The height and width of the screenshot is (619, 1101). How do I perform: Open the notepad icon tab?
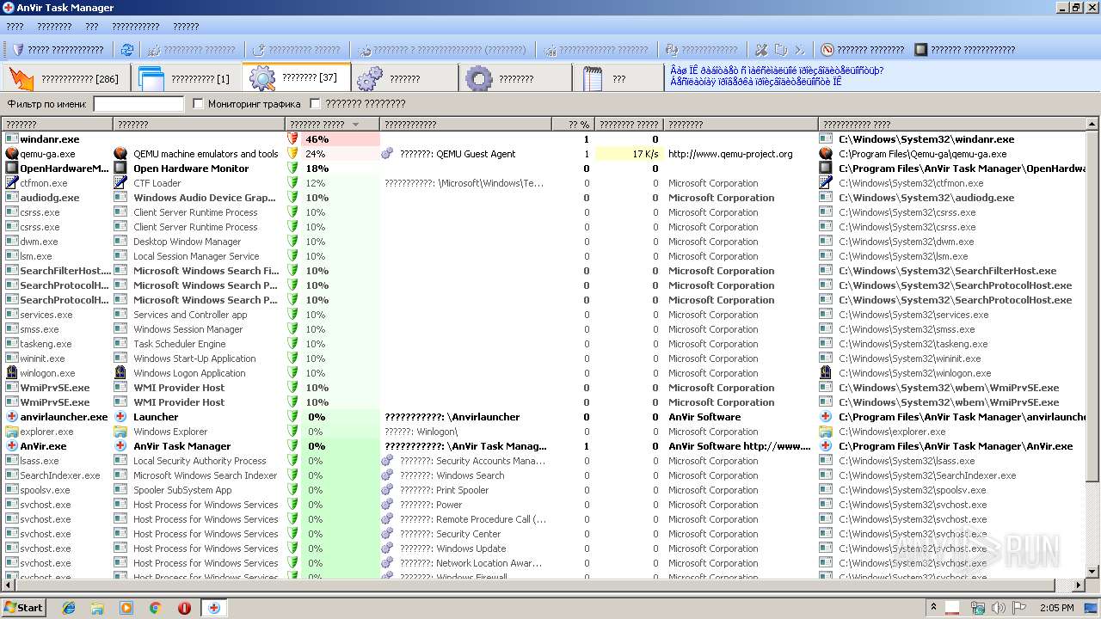point(618,78)
